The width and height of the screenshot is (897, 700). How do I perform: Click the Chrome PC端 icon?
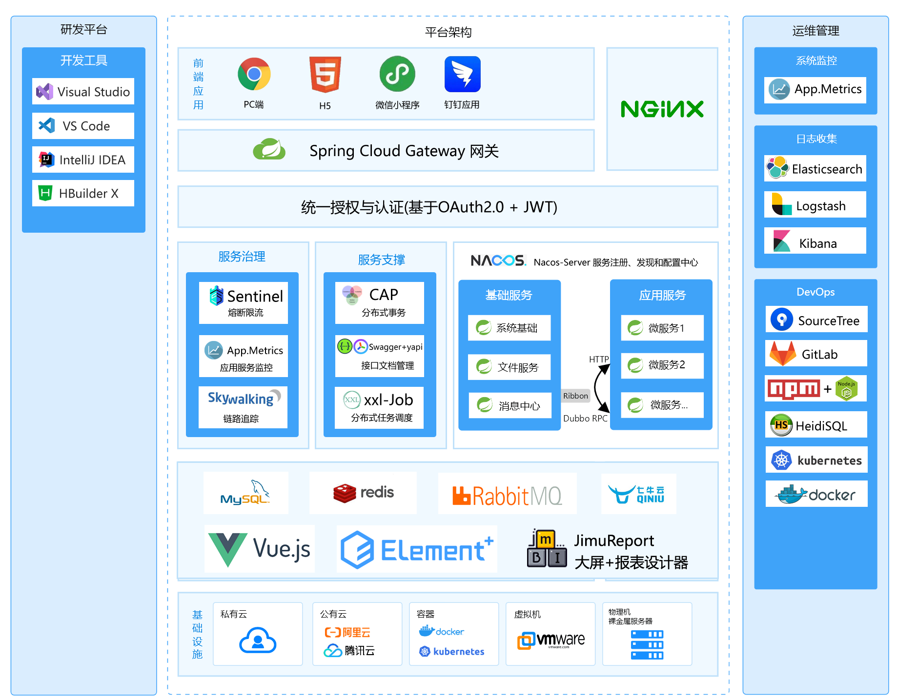tap(254, 74)
